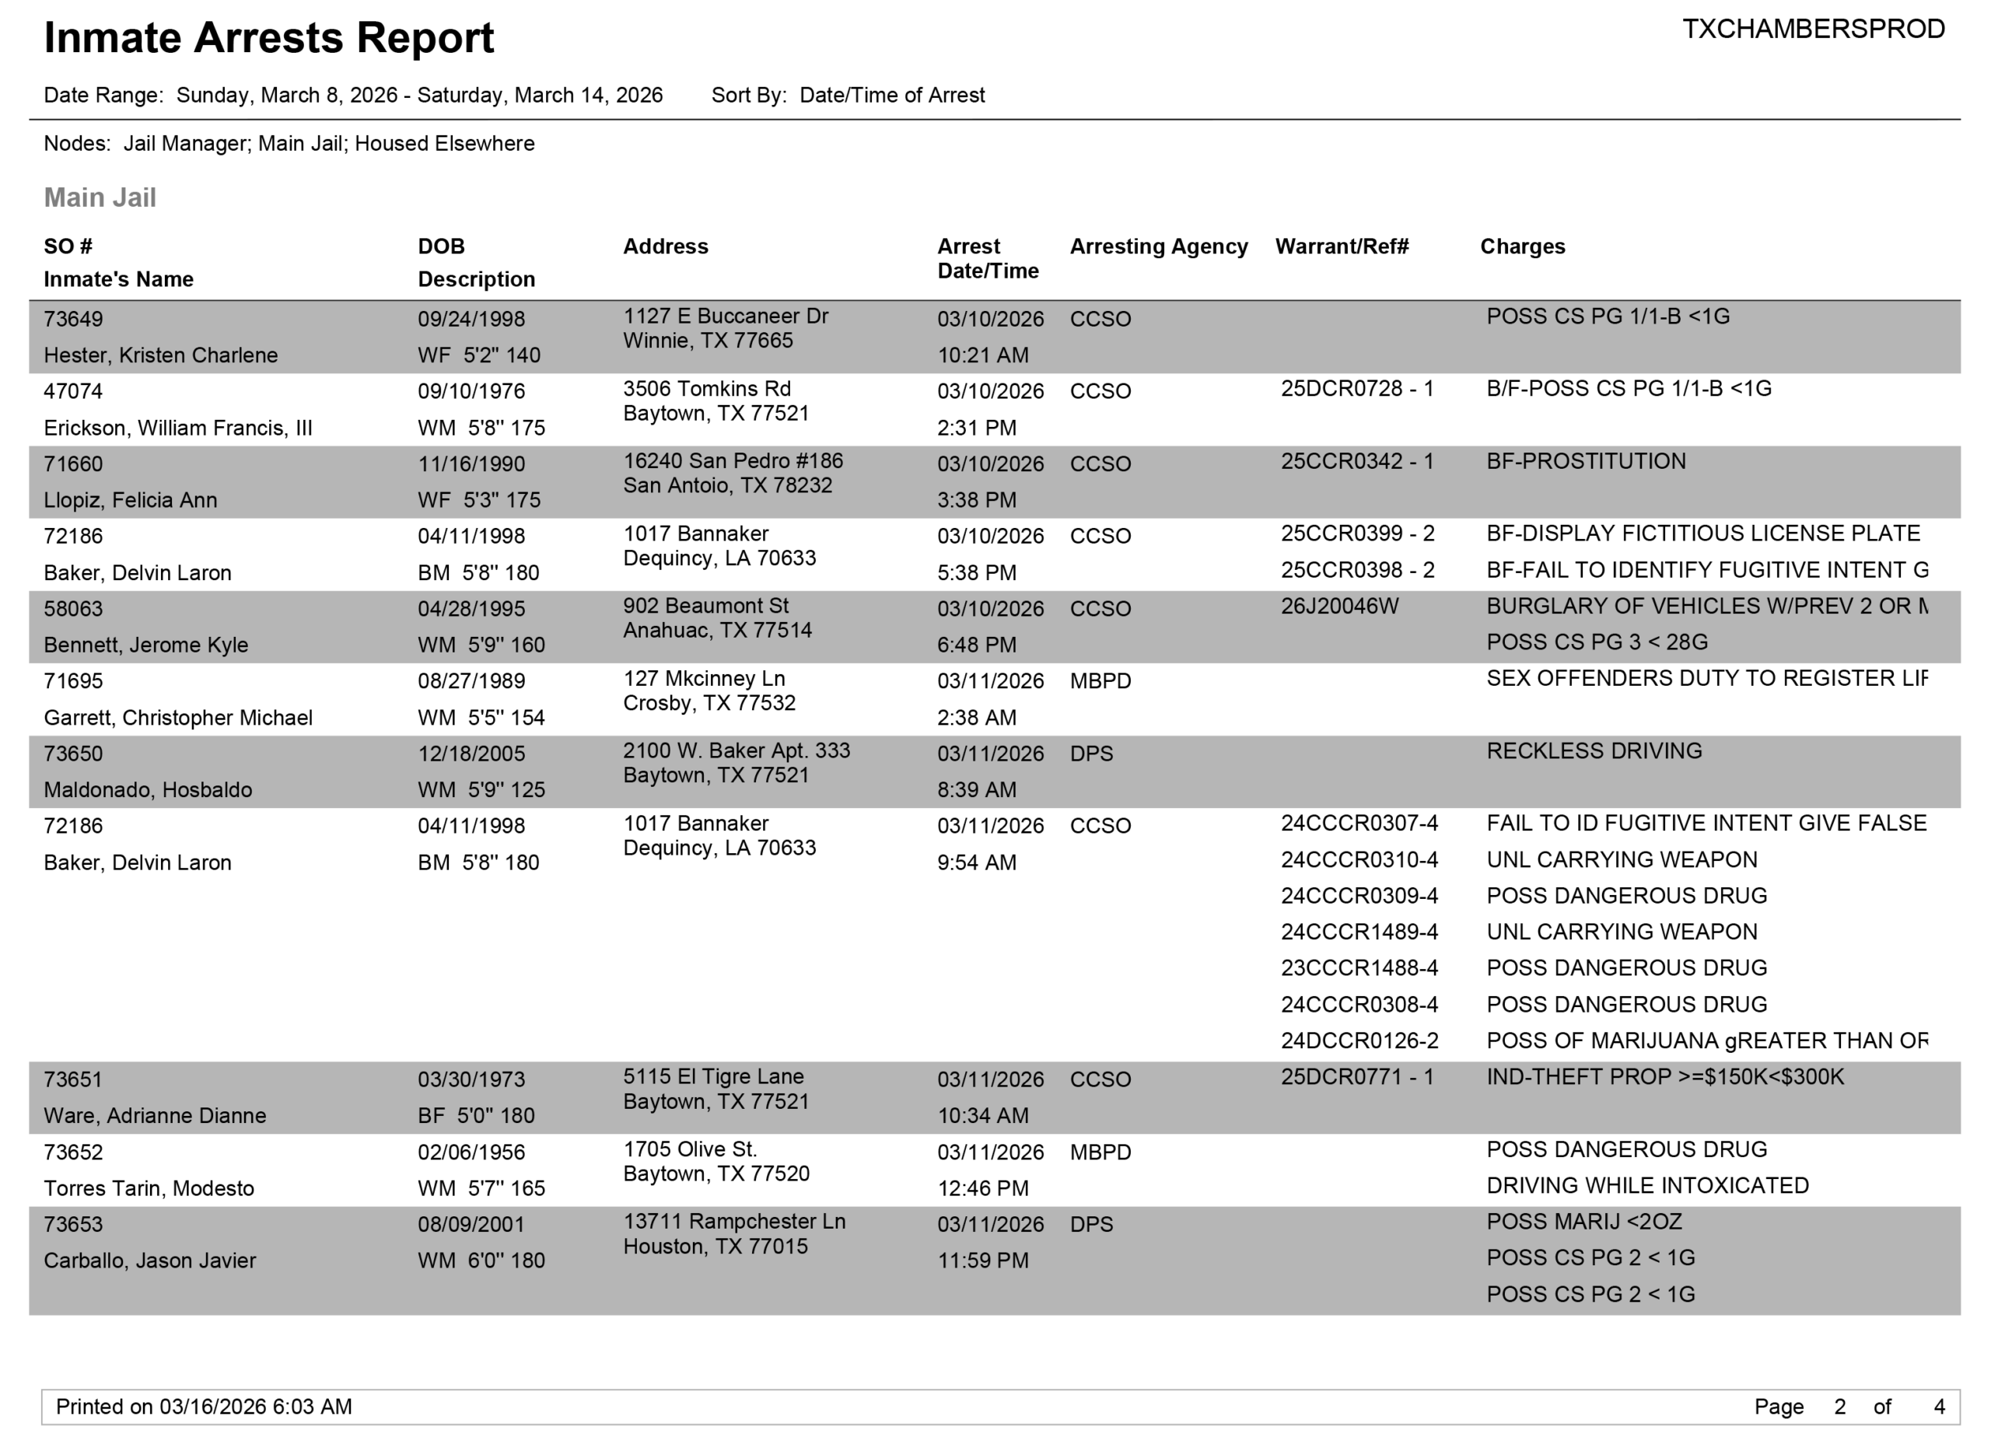Screen dimensions: 1991x1434
Task: Click the Arresting Agency column header
Action: pyautogui.click(x=1158, y=247)
